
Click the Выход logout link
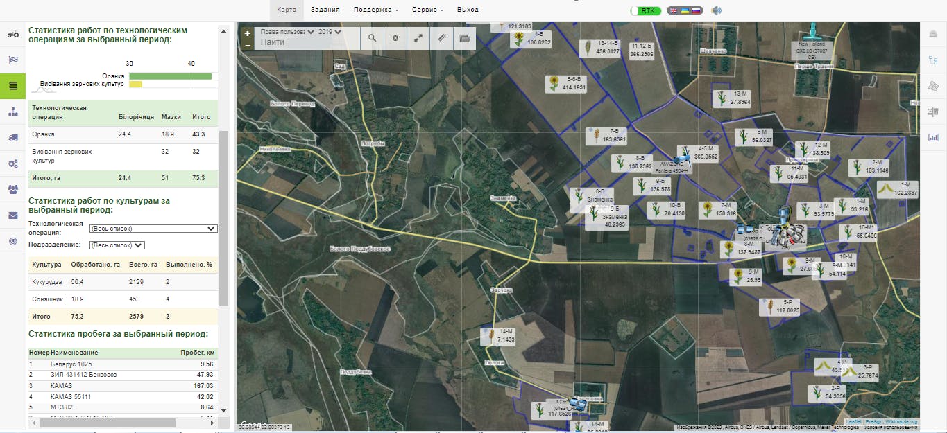pos(468,10)
